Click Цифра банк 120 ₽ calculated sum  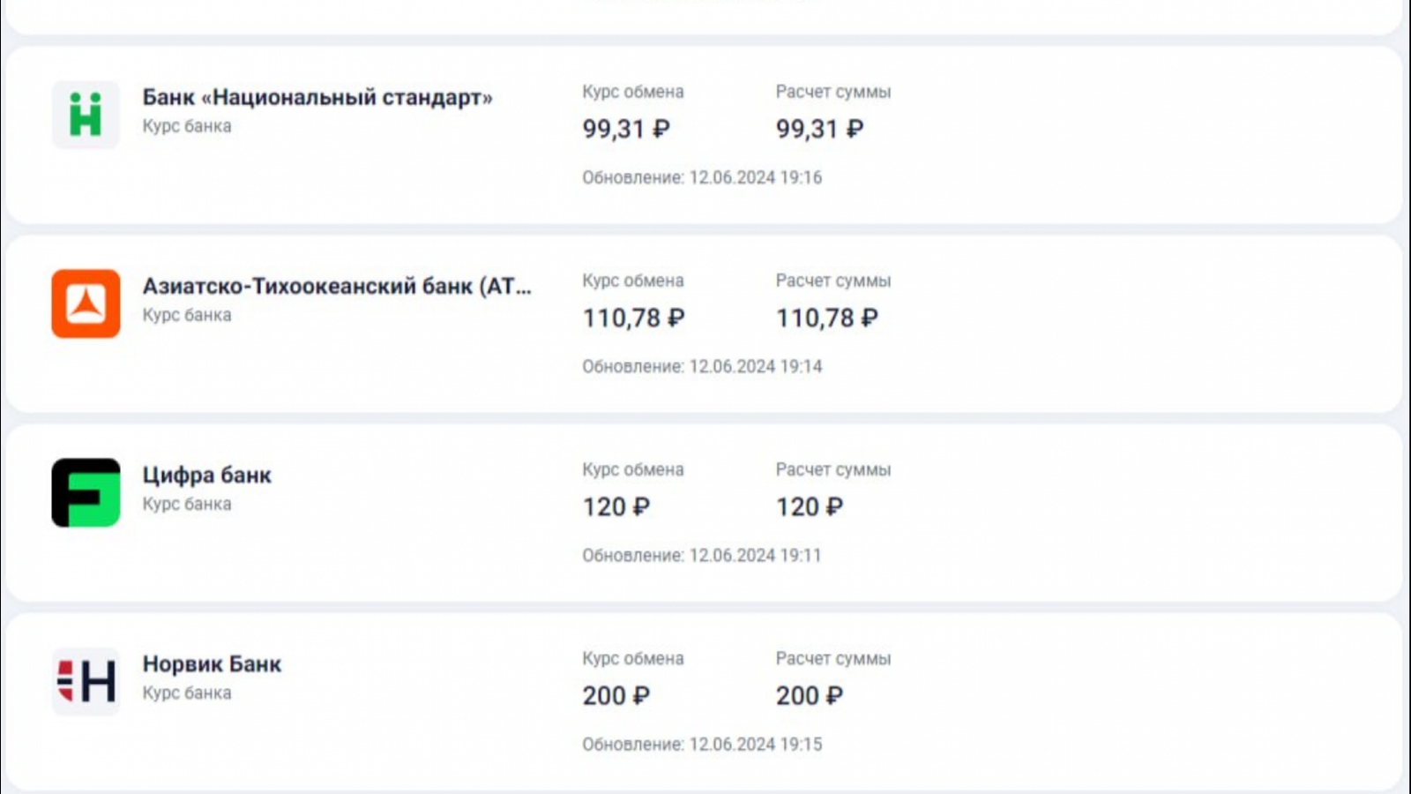(x=809, y=506)
